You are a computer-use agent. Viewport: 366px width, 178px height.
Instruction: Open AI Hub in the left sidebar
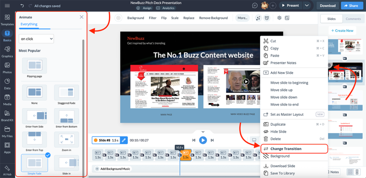pyautogui.click(x=7, y=170)
